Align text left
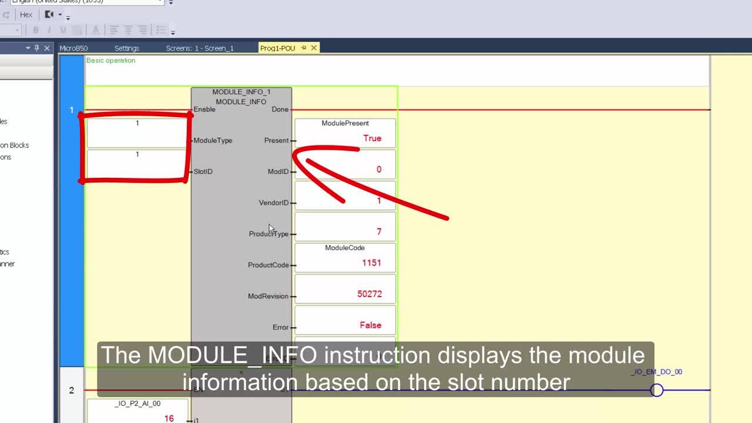Screen dimensions: 752x423 click(x=114, y=30)
